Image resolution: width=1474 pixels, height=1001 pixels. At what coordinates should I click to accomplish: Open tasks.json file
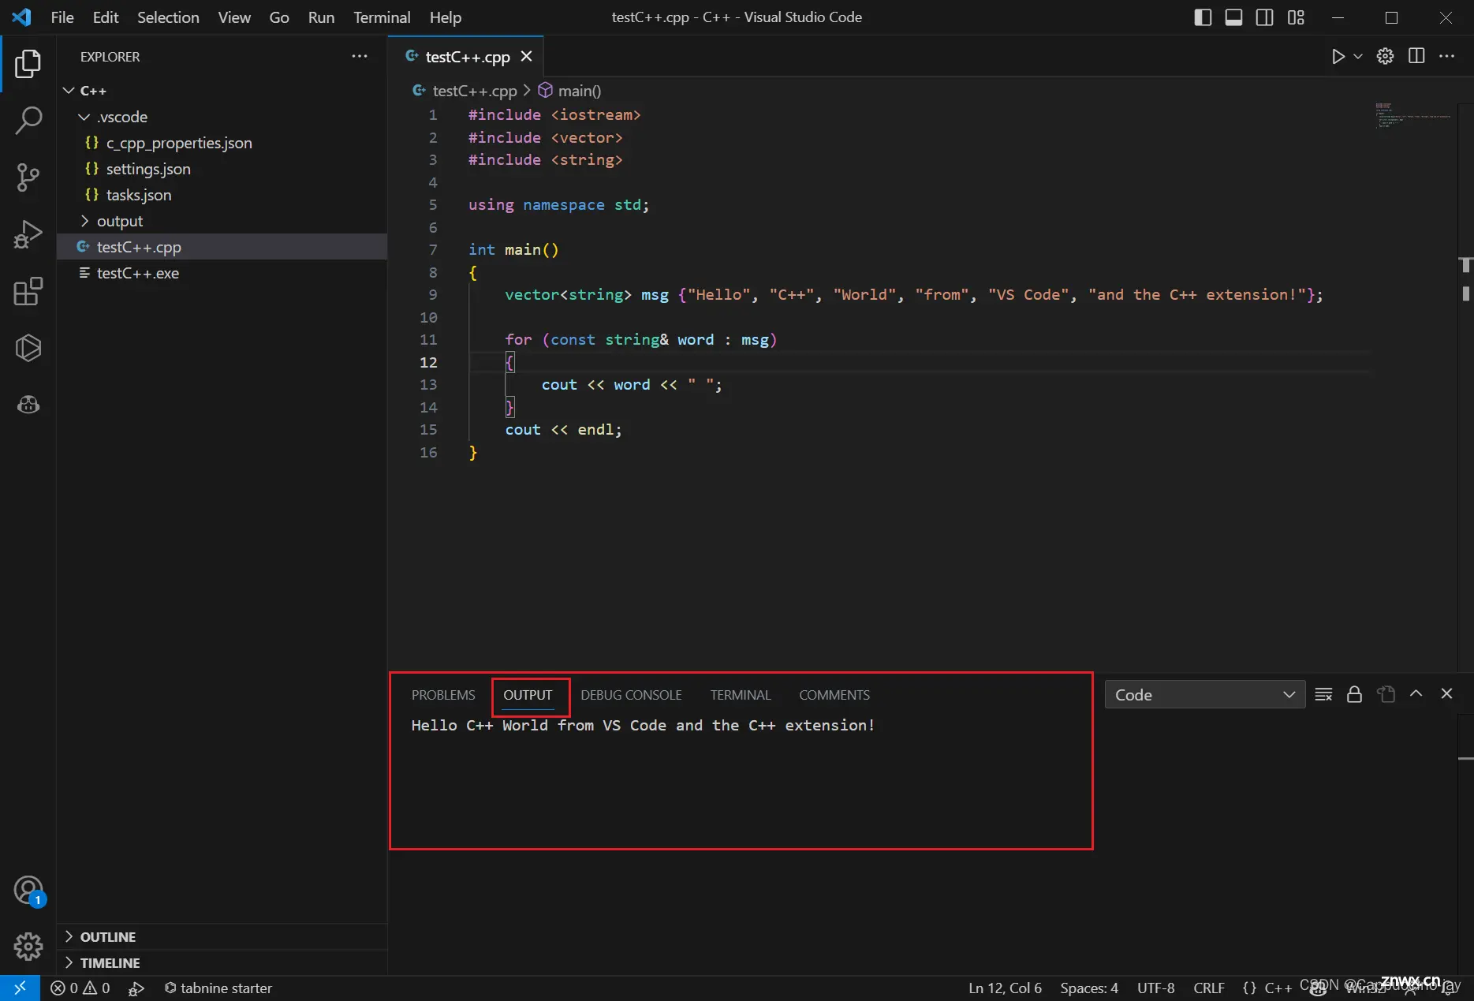[222, 195]
